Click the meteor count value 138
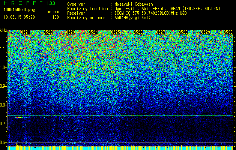Image resolution: width=236 pixels, height=150 pixels. point(56,17)
